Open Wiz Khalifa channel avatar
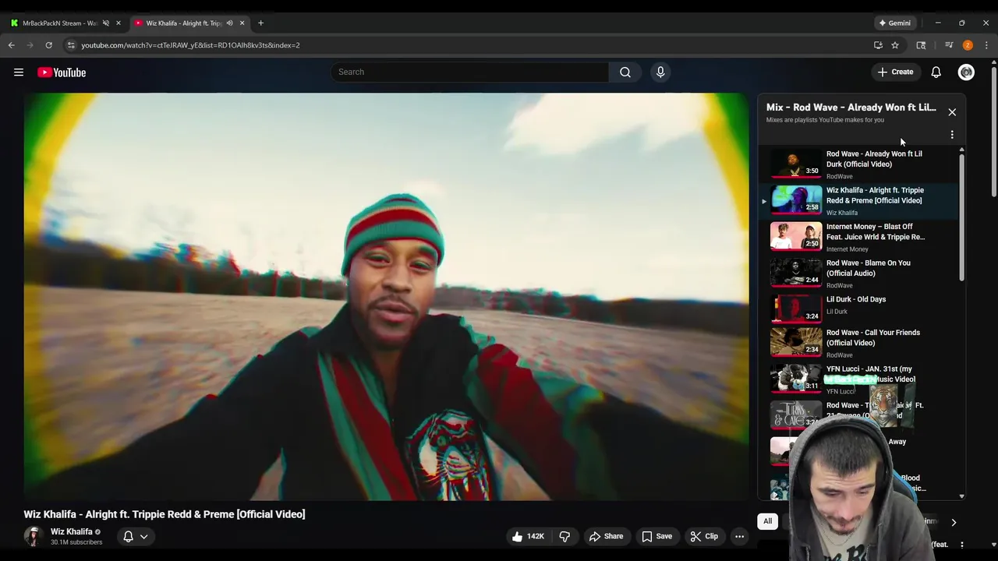This screenshot has height=561, width=998. click(x=34, y=536)
